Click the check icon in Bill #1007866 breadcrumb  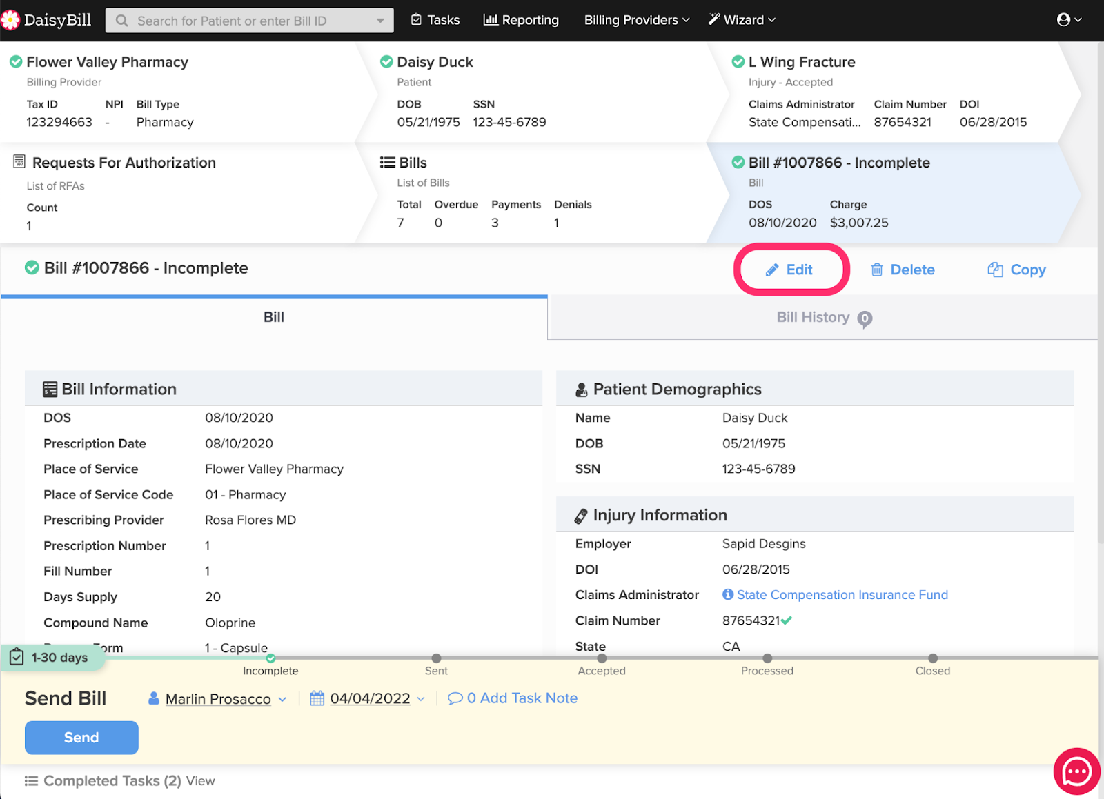pyautogui.click(x=738, y=162)
